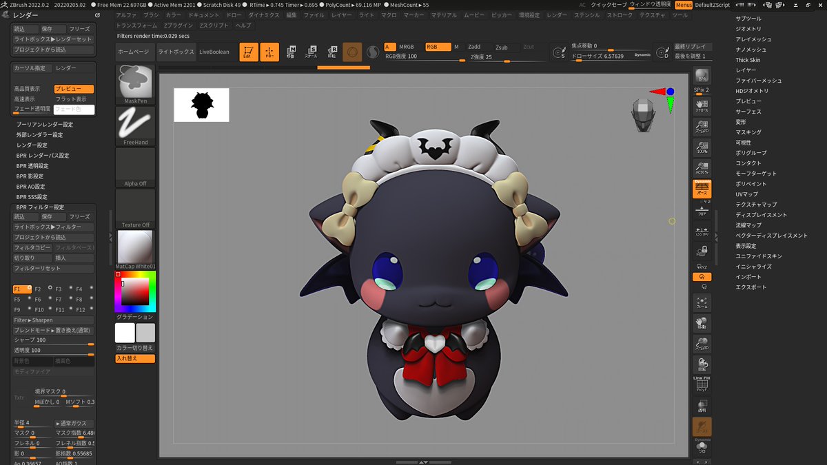Select the Move (移動) tool icon
Image resolution: width=827 pixels, height=465 pixels.
point(291,52)
